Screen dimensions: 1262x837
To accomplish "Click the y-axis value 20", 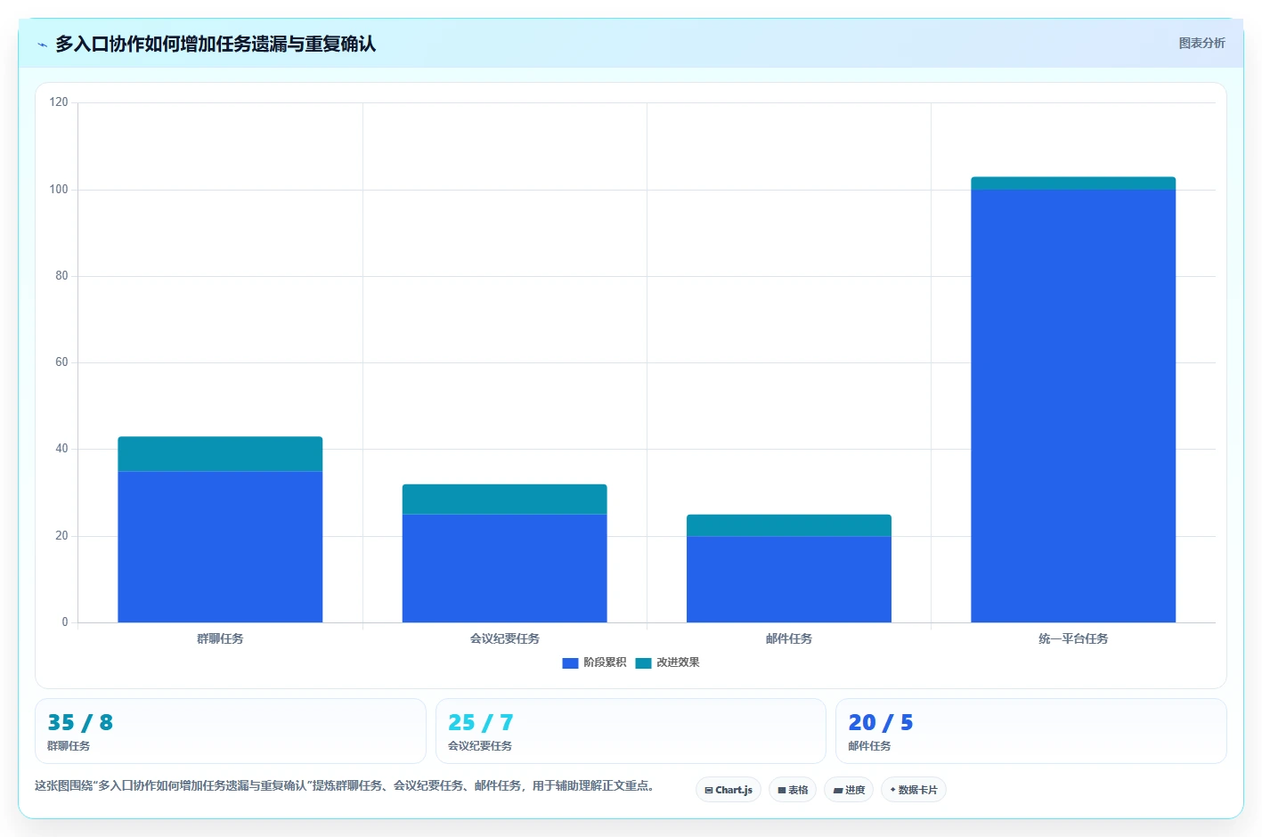I will pyautogui.click(x=61, y=536).
